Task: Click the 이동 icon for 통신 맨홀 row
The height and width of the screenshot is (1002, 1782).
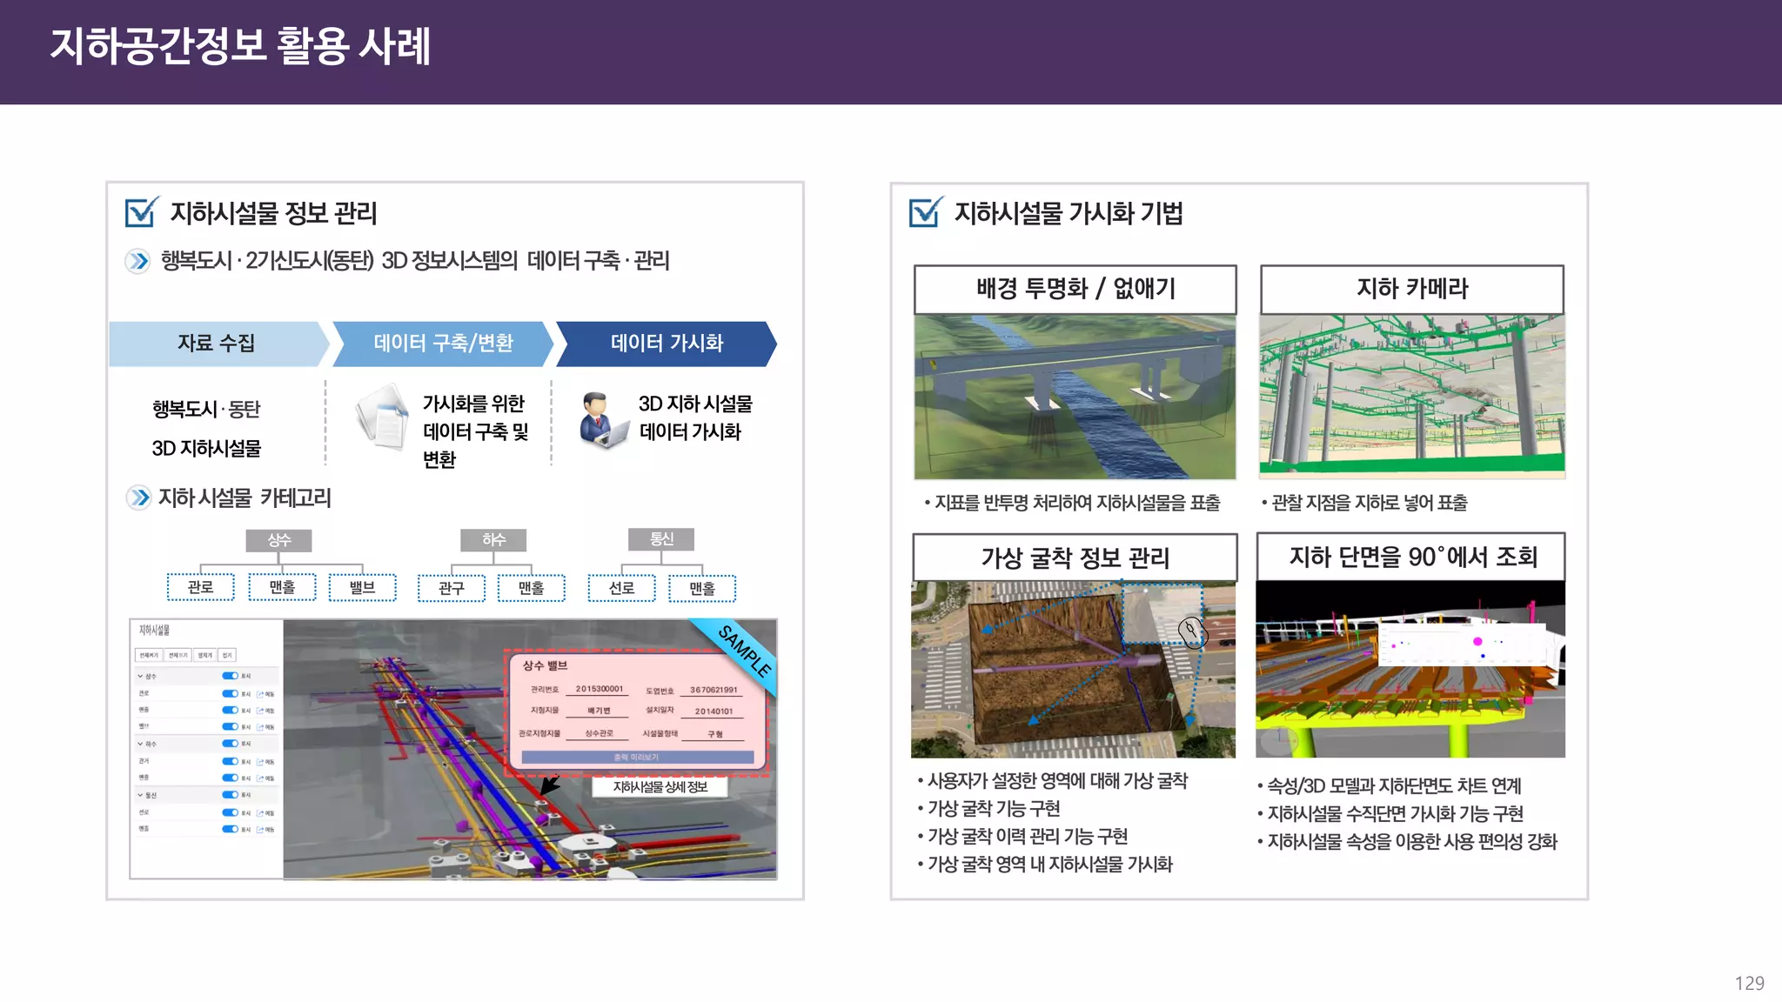Action: pos(260,830)
